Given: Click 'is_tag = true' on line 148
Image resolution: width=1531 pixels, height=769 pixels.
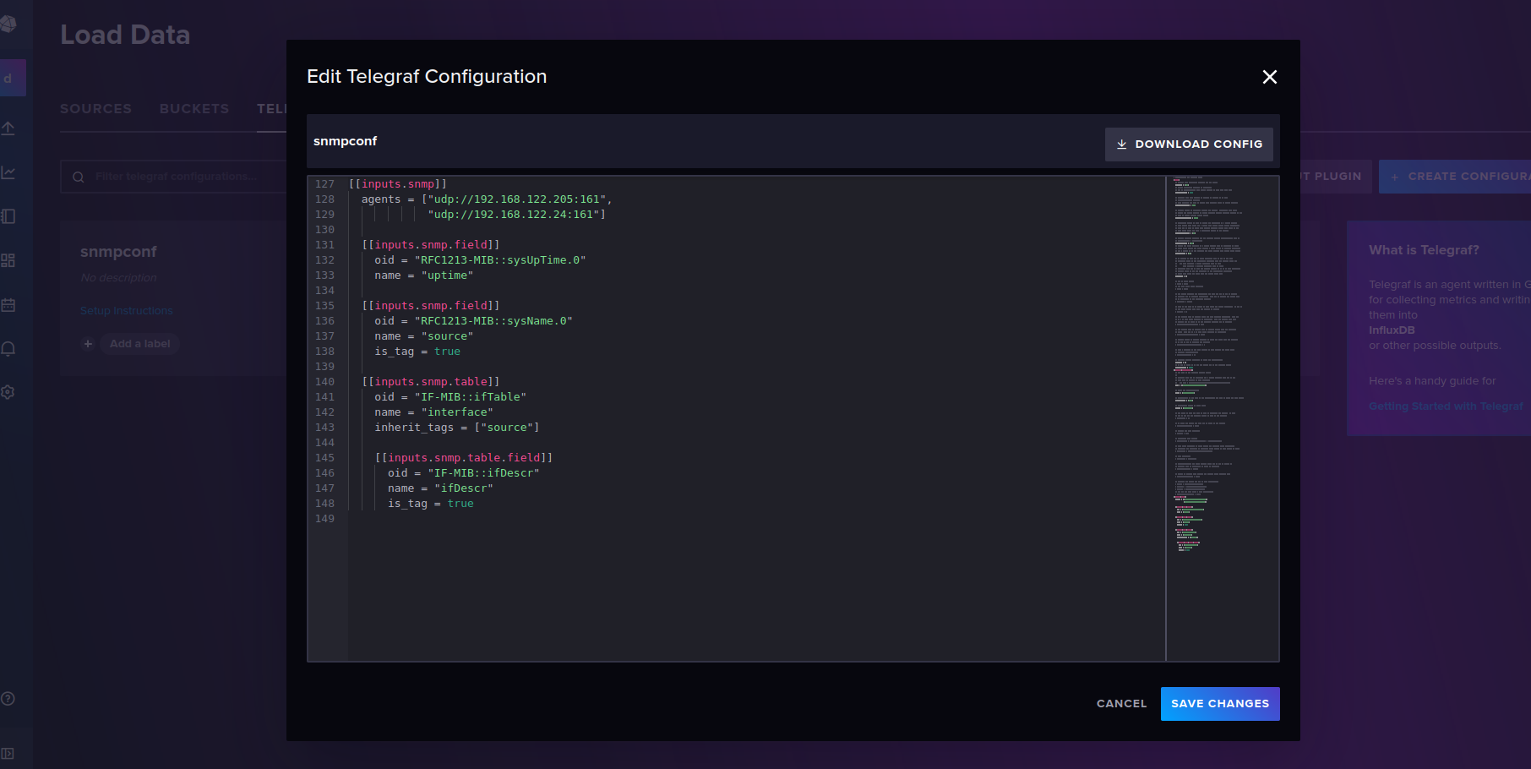Looking at the screenshot, I should pos(431,504).
